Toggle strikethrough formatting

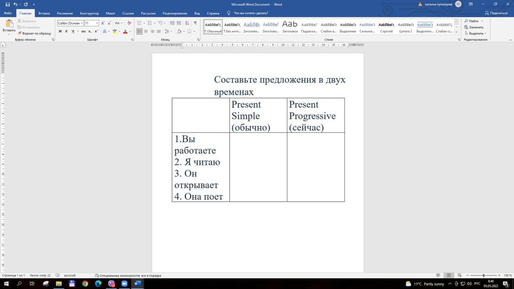[84, 31]
